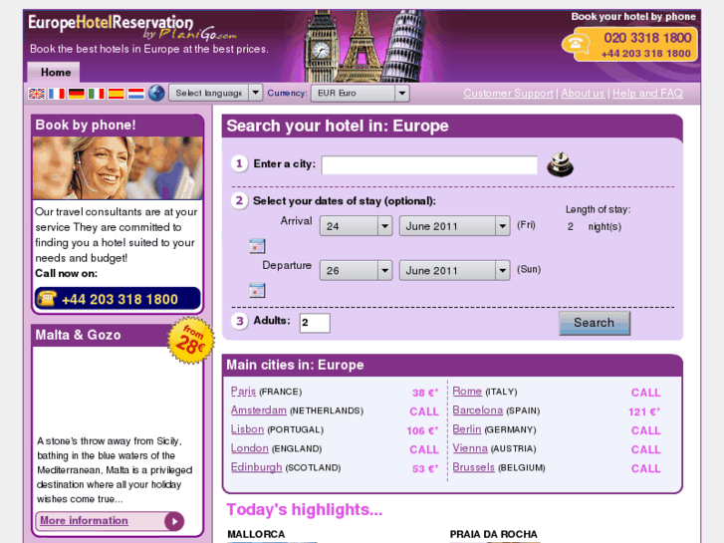Image resolution: width=724 pixels, height=543 pixels.
Task: Click the hotel bell icon beside city field
Action: click(560, 165)
